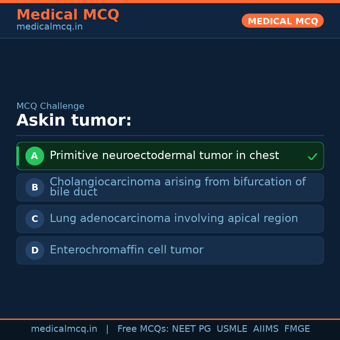Screen dimensions: 340x340
Task: Click the 'MCQ Challenge' label
Action: coord(50,106)
